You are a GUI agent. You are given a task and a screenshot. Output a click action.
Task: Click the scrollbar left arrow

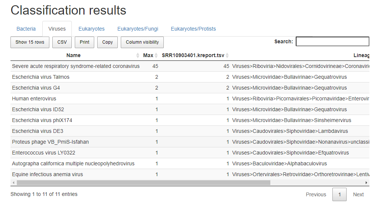click(x=13, y=182)
